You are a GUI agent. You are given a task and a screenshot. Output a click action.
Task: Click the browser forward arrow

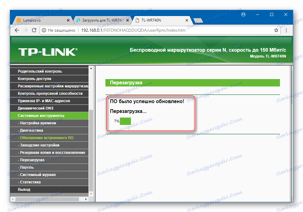26,30
